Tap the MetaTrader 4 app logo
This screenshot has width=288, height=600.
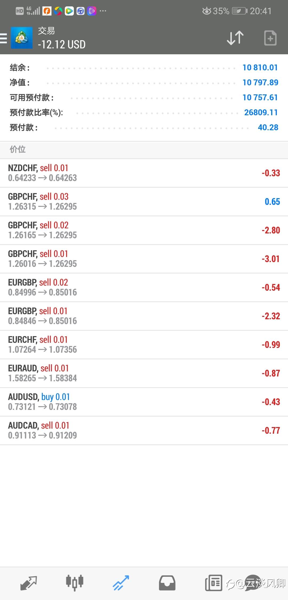tap(22, 38)
